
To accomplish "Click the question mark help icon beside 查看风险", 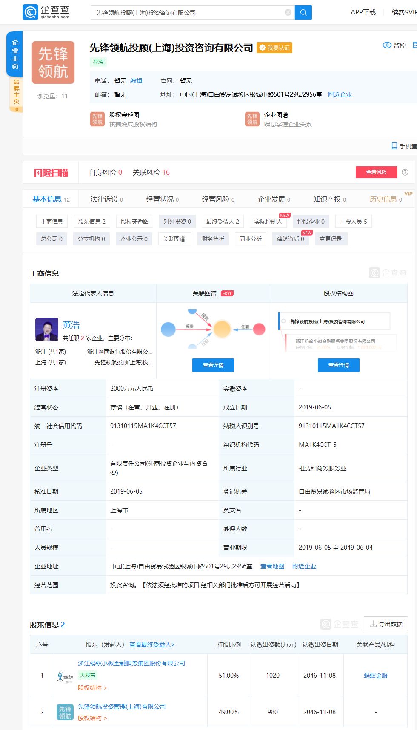I will point(405,172).
